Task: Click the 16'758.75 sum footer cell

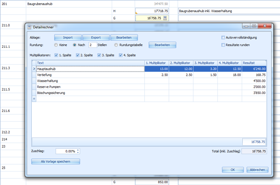Action: [x=254, y=142]
